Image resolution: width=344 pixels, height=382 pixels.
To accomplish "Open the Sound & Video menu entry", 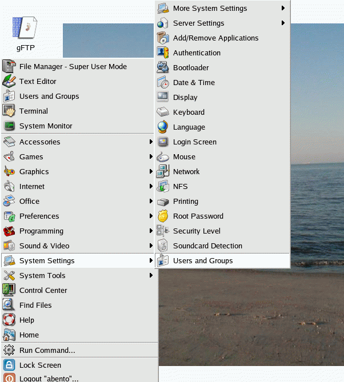I will [x=78, y=246].
